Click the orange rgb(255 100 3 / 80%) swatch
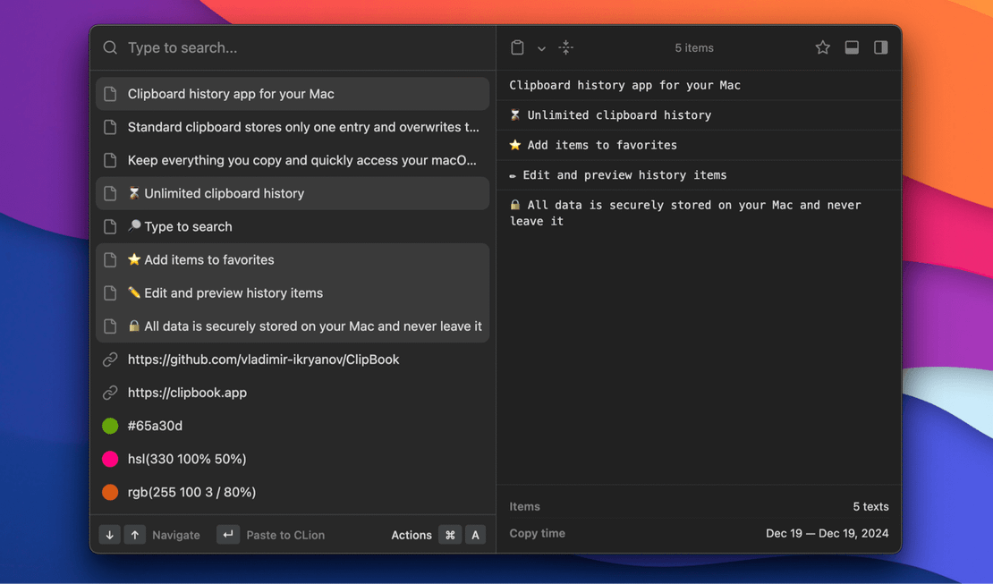The width and height of the screenshot is (993, 584). pos(110,492)
